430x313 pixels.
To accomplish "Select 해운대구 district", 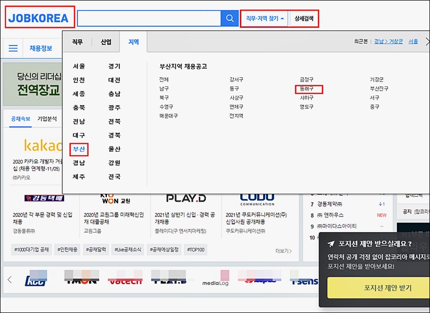I will 168,116.
